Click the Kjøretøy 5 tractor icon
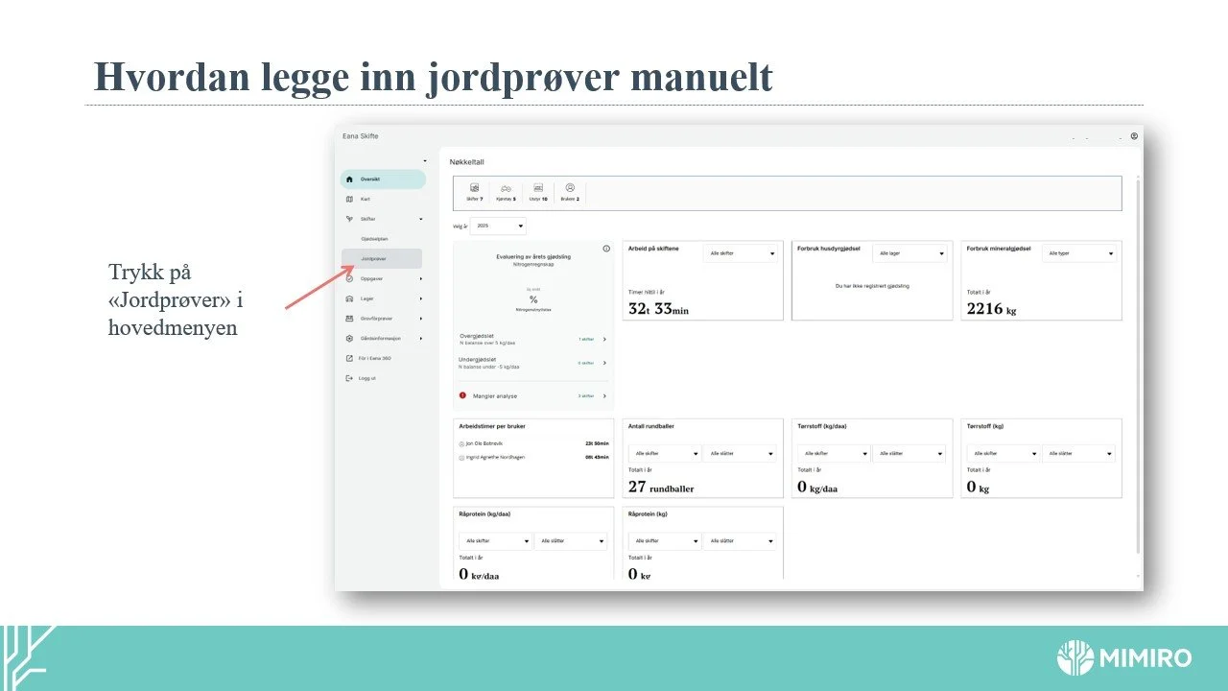 [x=506, y=189]
